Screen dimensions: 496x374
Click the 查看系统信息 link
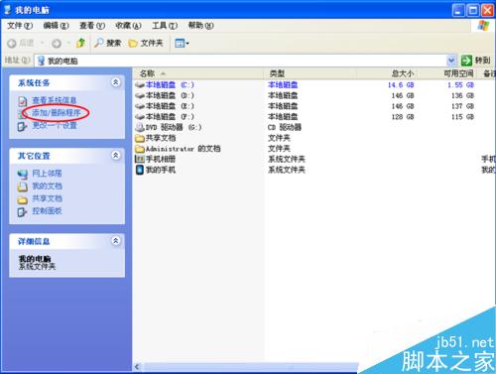tap(55, 100)
